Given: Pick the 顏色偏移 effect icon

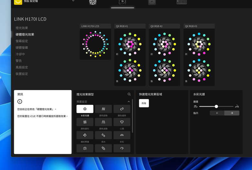Looking at the screenshot, I should pos(122,109).
